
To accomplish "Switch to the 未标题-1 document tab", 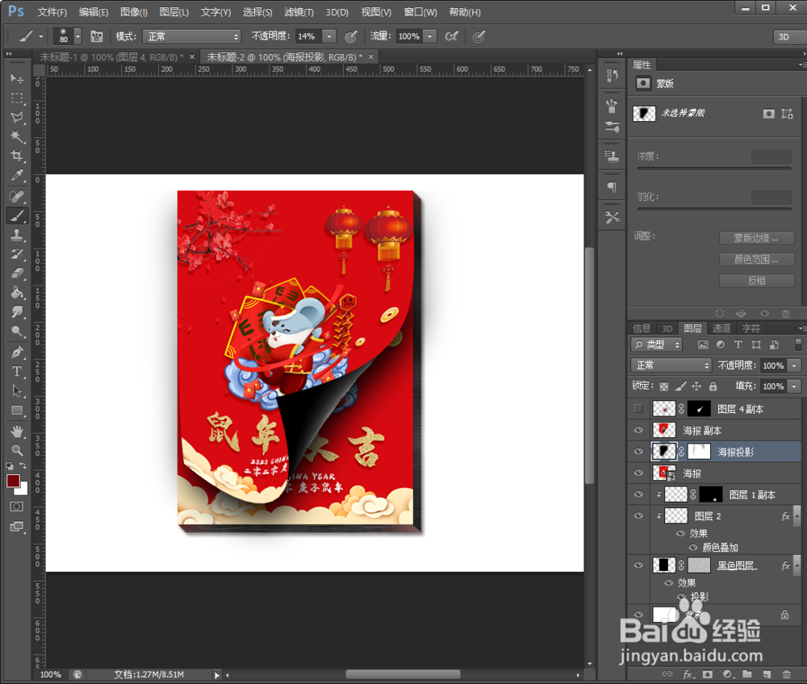I will pos(111,57).
